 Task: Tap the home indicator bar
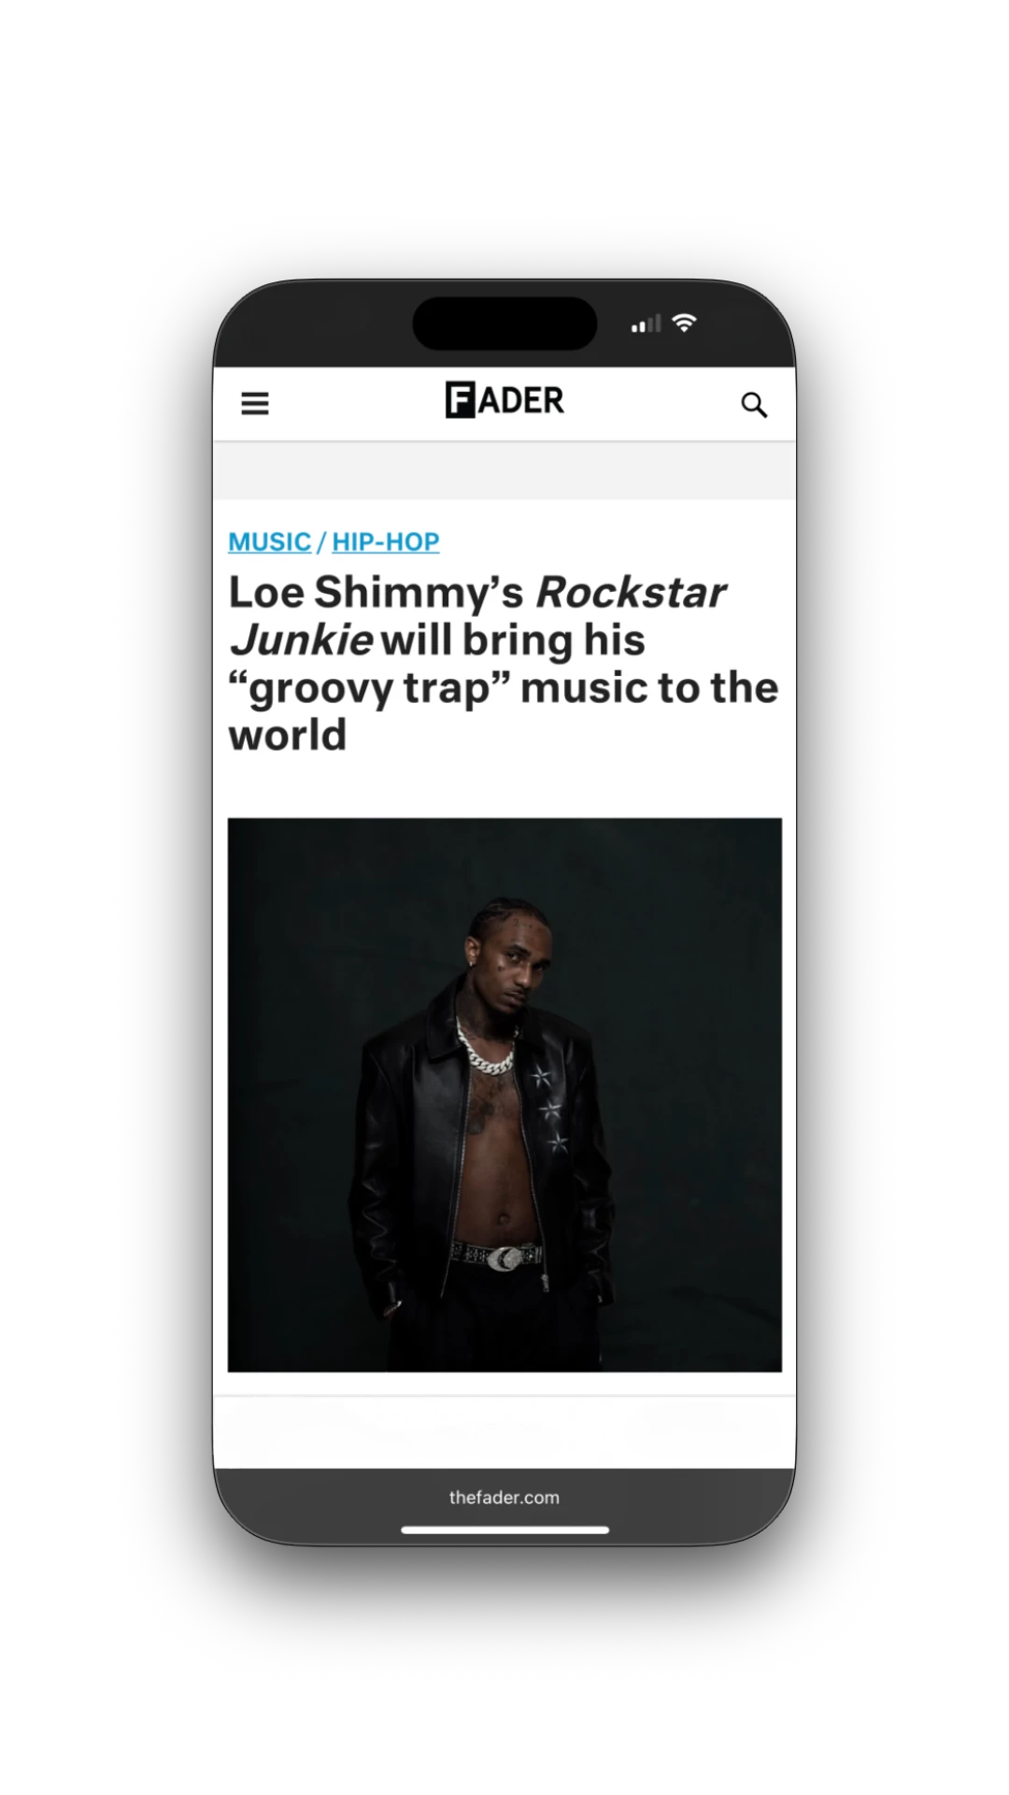point(505,1530)
